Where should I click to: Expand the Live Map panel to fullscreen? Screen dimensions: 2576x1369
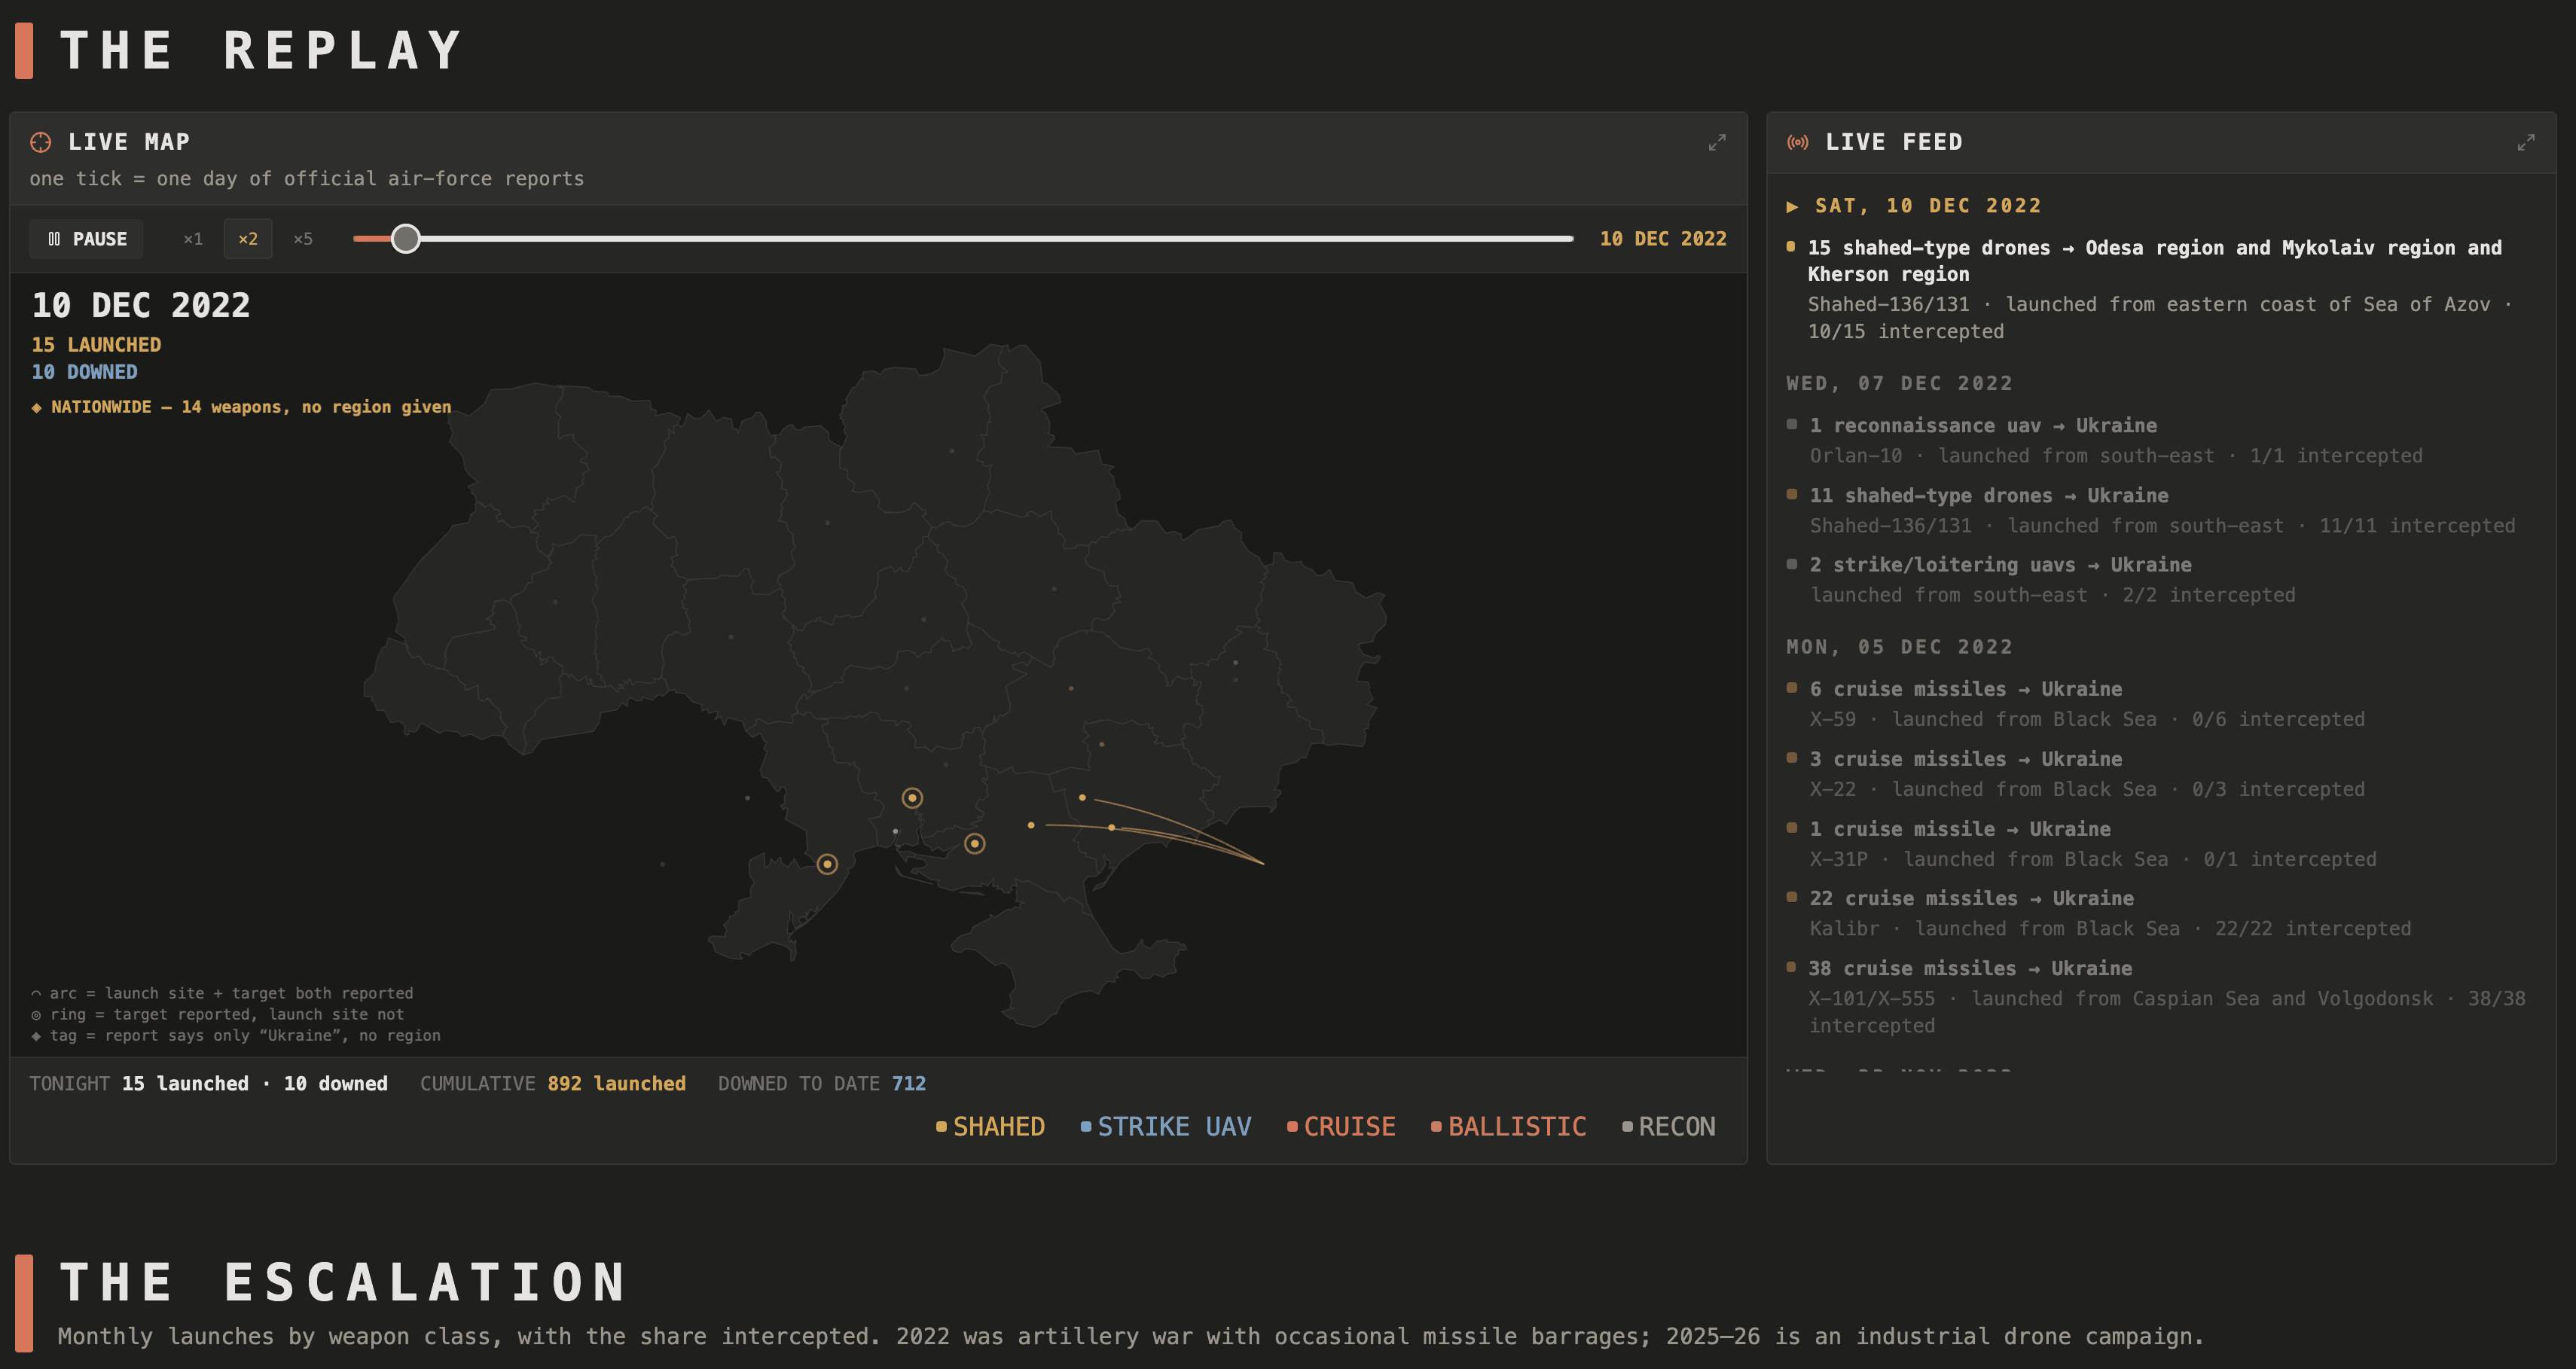point(1716,143)
